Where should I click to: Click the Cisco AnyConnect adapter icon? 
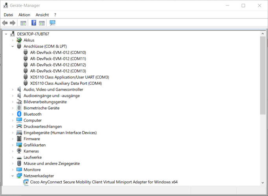[26, 182]
